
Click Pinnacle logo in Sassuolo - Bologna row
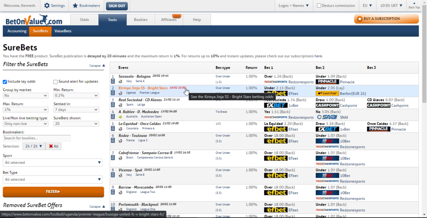(x=327, y=81)
